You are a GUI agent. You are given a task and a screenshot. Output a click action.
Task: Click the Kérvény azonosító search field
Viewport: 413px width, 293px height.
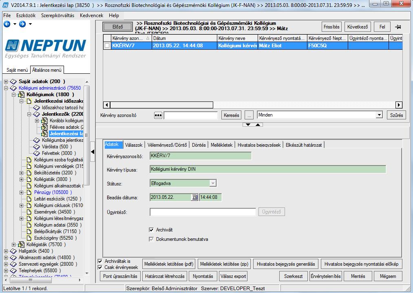191,115
